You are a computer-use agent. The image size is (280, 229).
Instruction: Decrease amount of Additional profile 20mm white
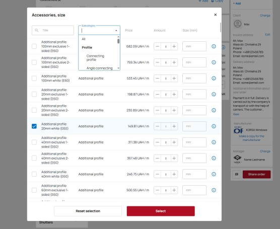(157, 126)
